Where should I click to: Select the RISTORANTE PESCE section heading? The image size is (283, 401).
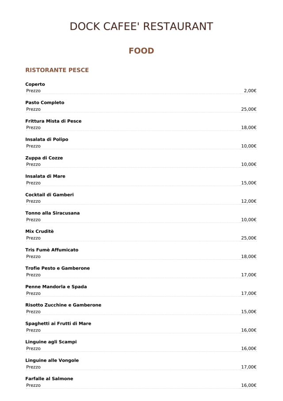[x=57, y=70]
